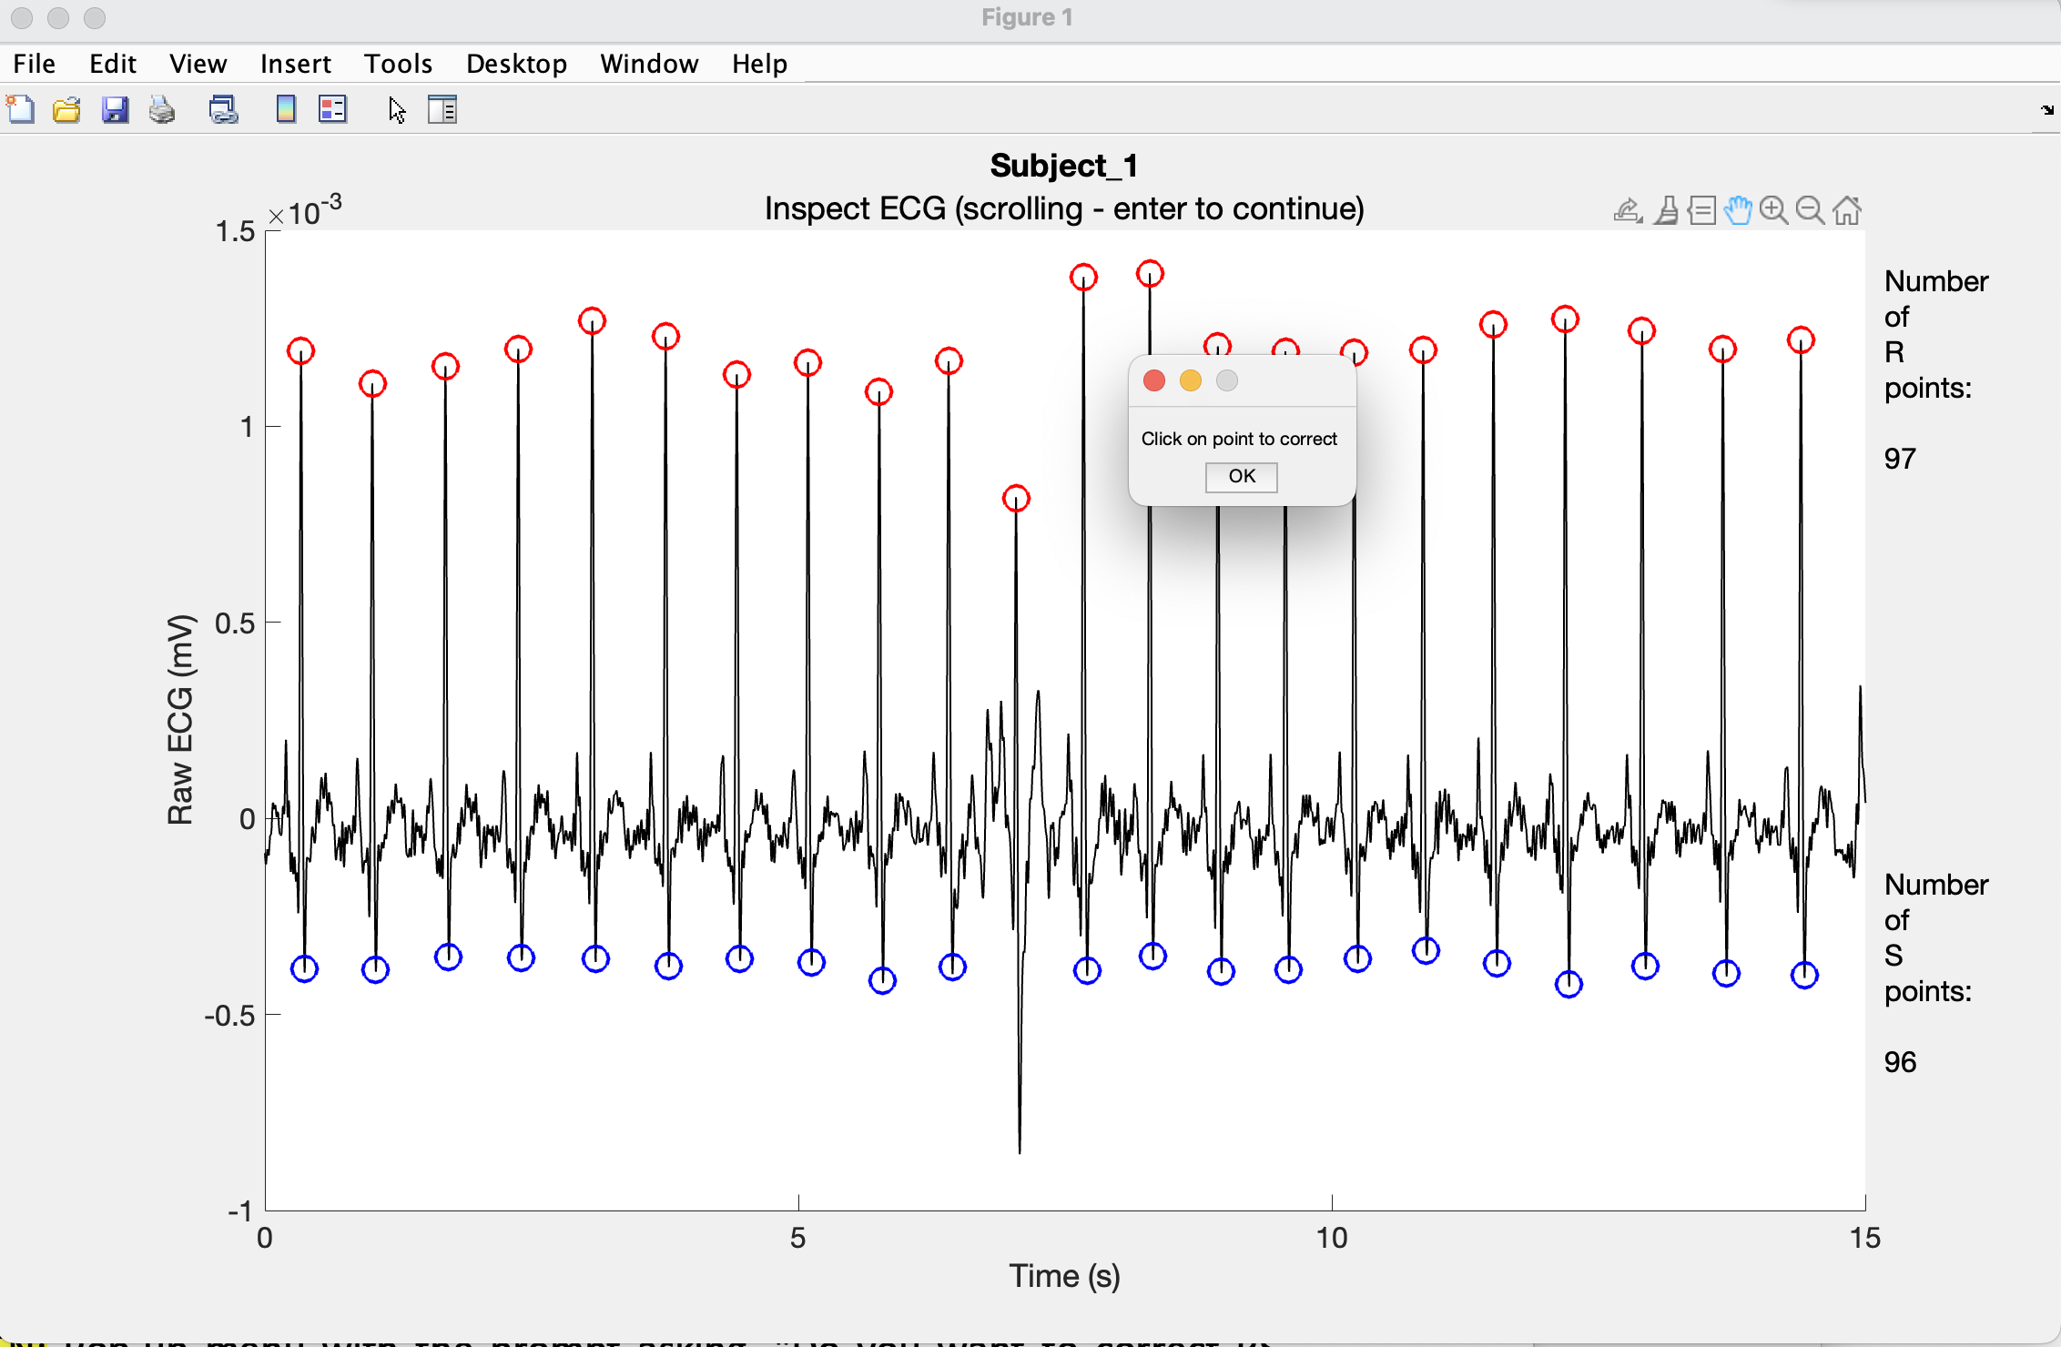Click the Open Property Inspector icon
Screen dimensions: 2061x1347
[442, 110]
